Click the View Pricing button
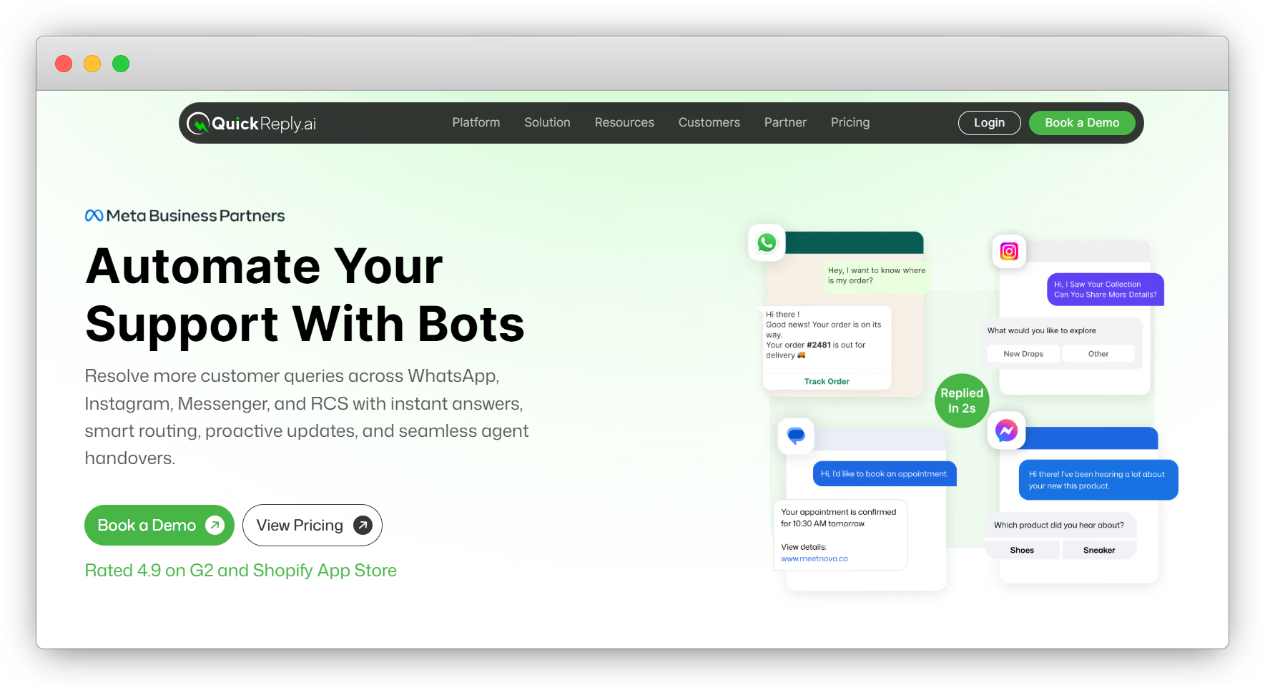1265x685 pixels. [x=312, y=525]
